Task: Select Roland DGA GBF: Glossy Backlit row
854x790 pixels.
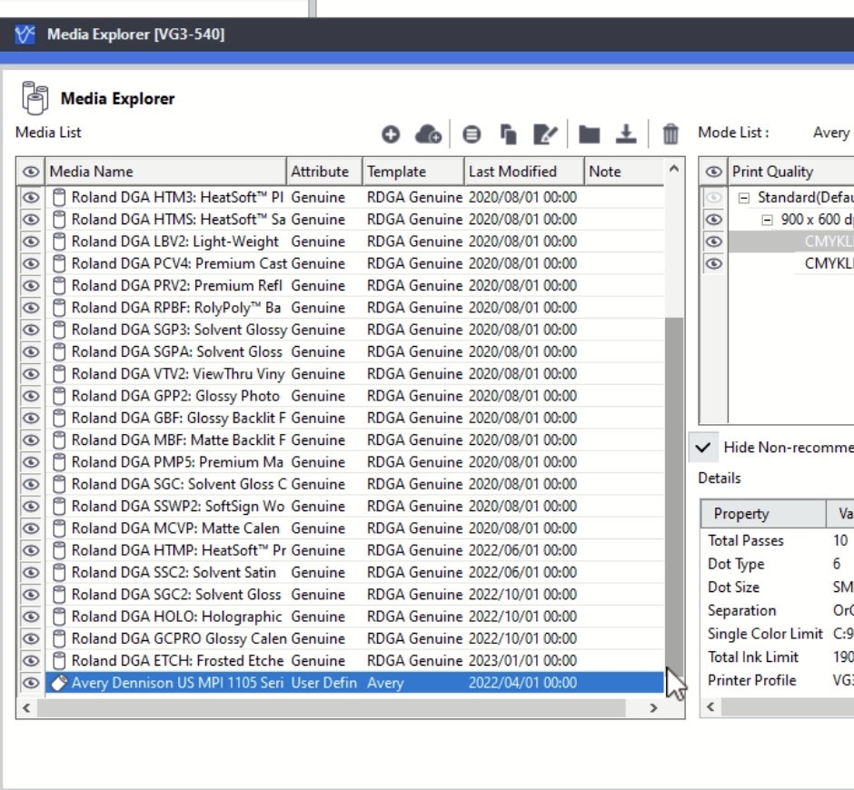Action: (x=354, y=418)
